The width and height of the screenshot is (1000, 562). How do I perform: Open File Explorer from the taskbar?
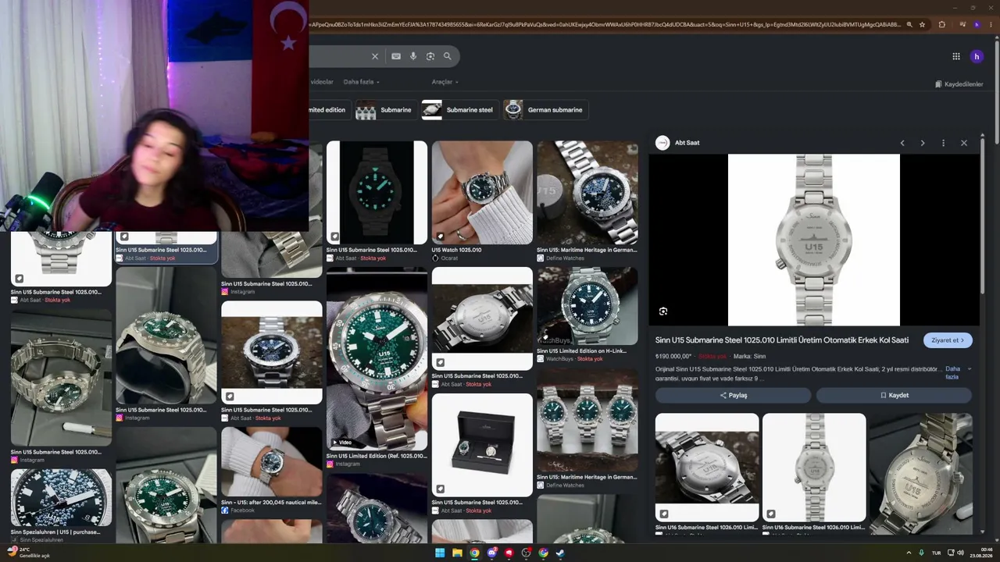point(457,553)
